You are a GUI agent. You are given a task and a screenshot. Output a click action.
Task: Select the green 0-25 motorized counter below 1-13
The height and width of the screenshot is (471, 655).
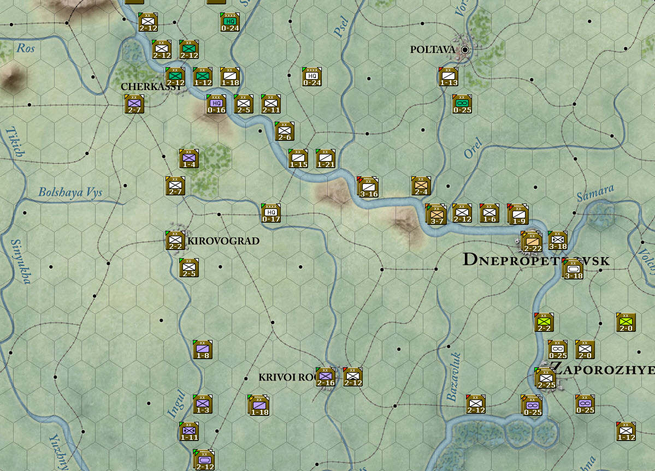tap(462, 104)
